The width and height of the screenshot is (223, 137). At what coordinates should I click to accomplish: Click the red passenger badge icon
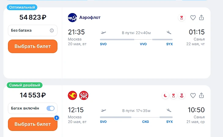click(182, 96)
